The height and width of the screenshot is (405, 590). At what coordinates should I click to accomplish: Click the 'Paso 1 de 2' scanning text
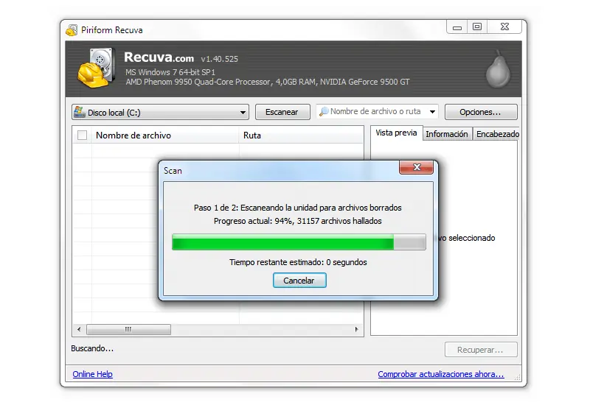tap(298, 208)
